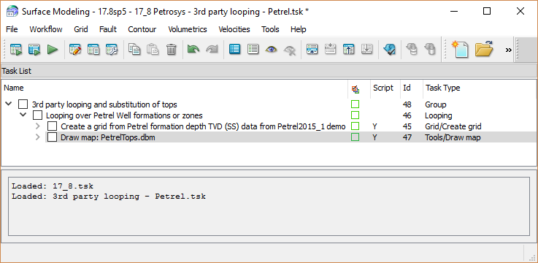538x263 pixels.
Task: Click the eye show icon in toolbar
Action: tap(271, 50)
